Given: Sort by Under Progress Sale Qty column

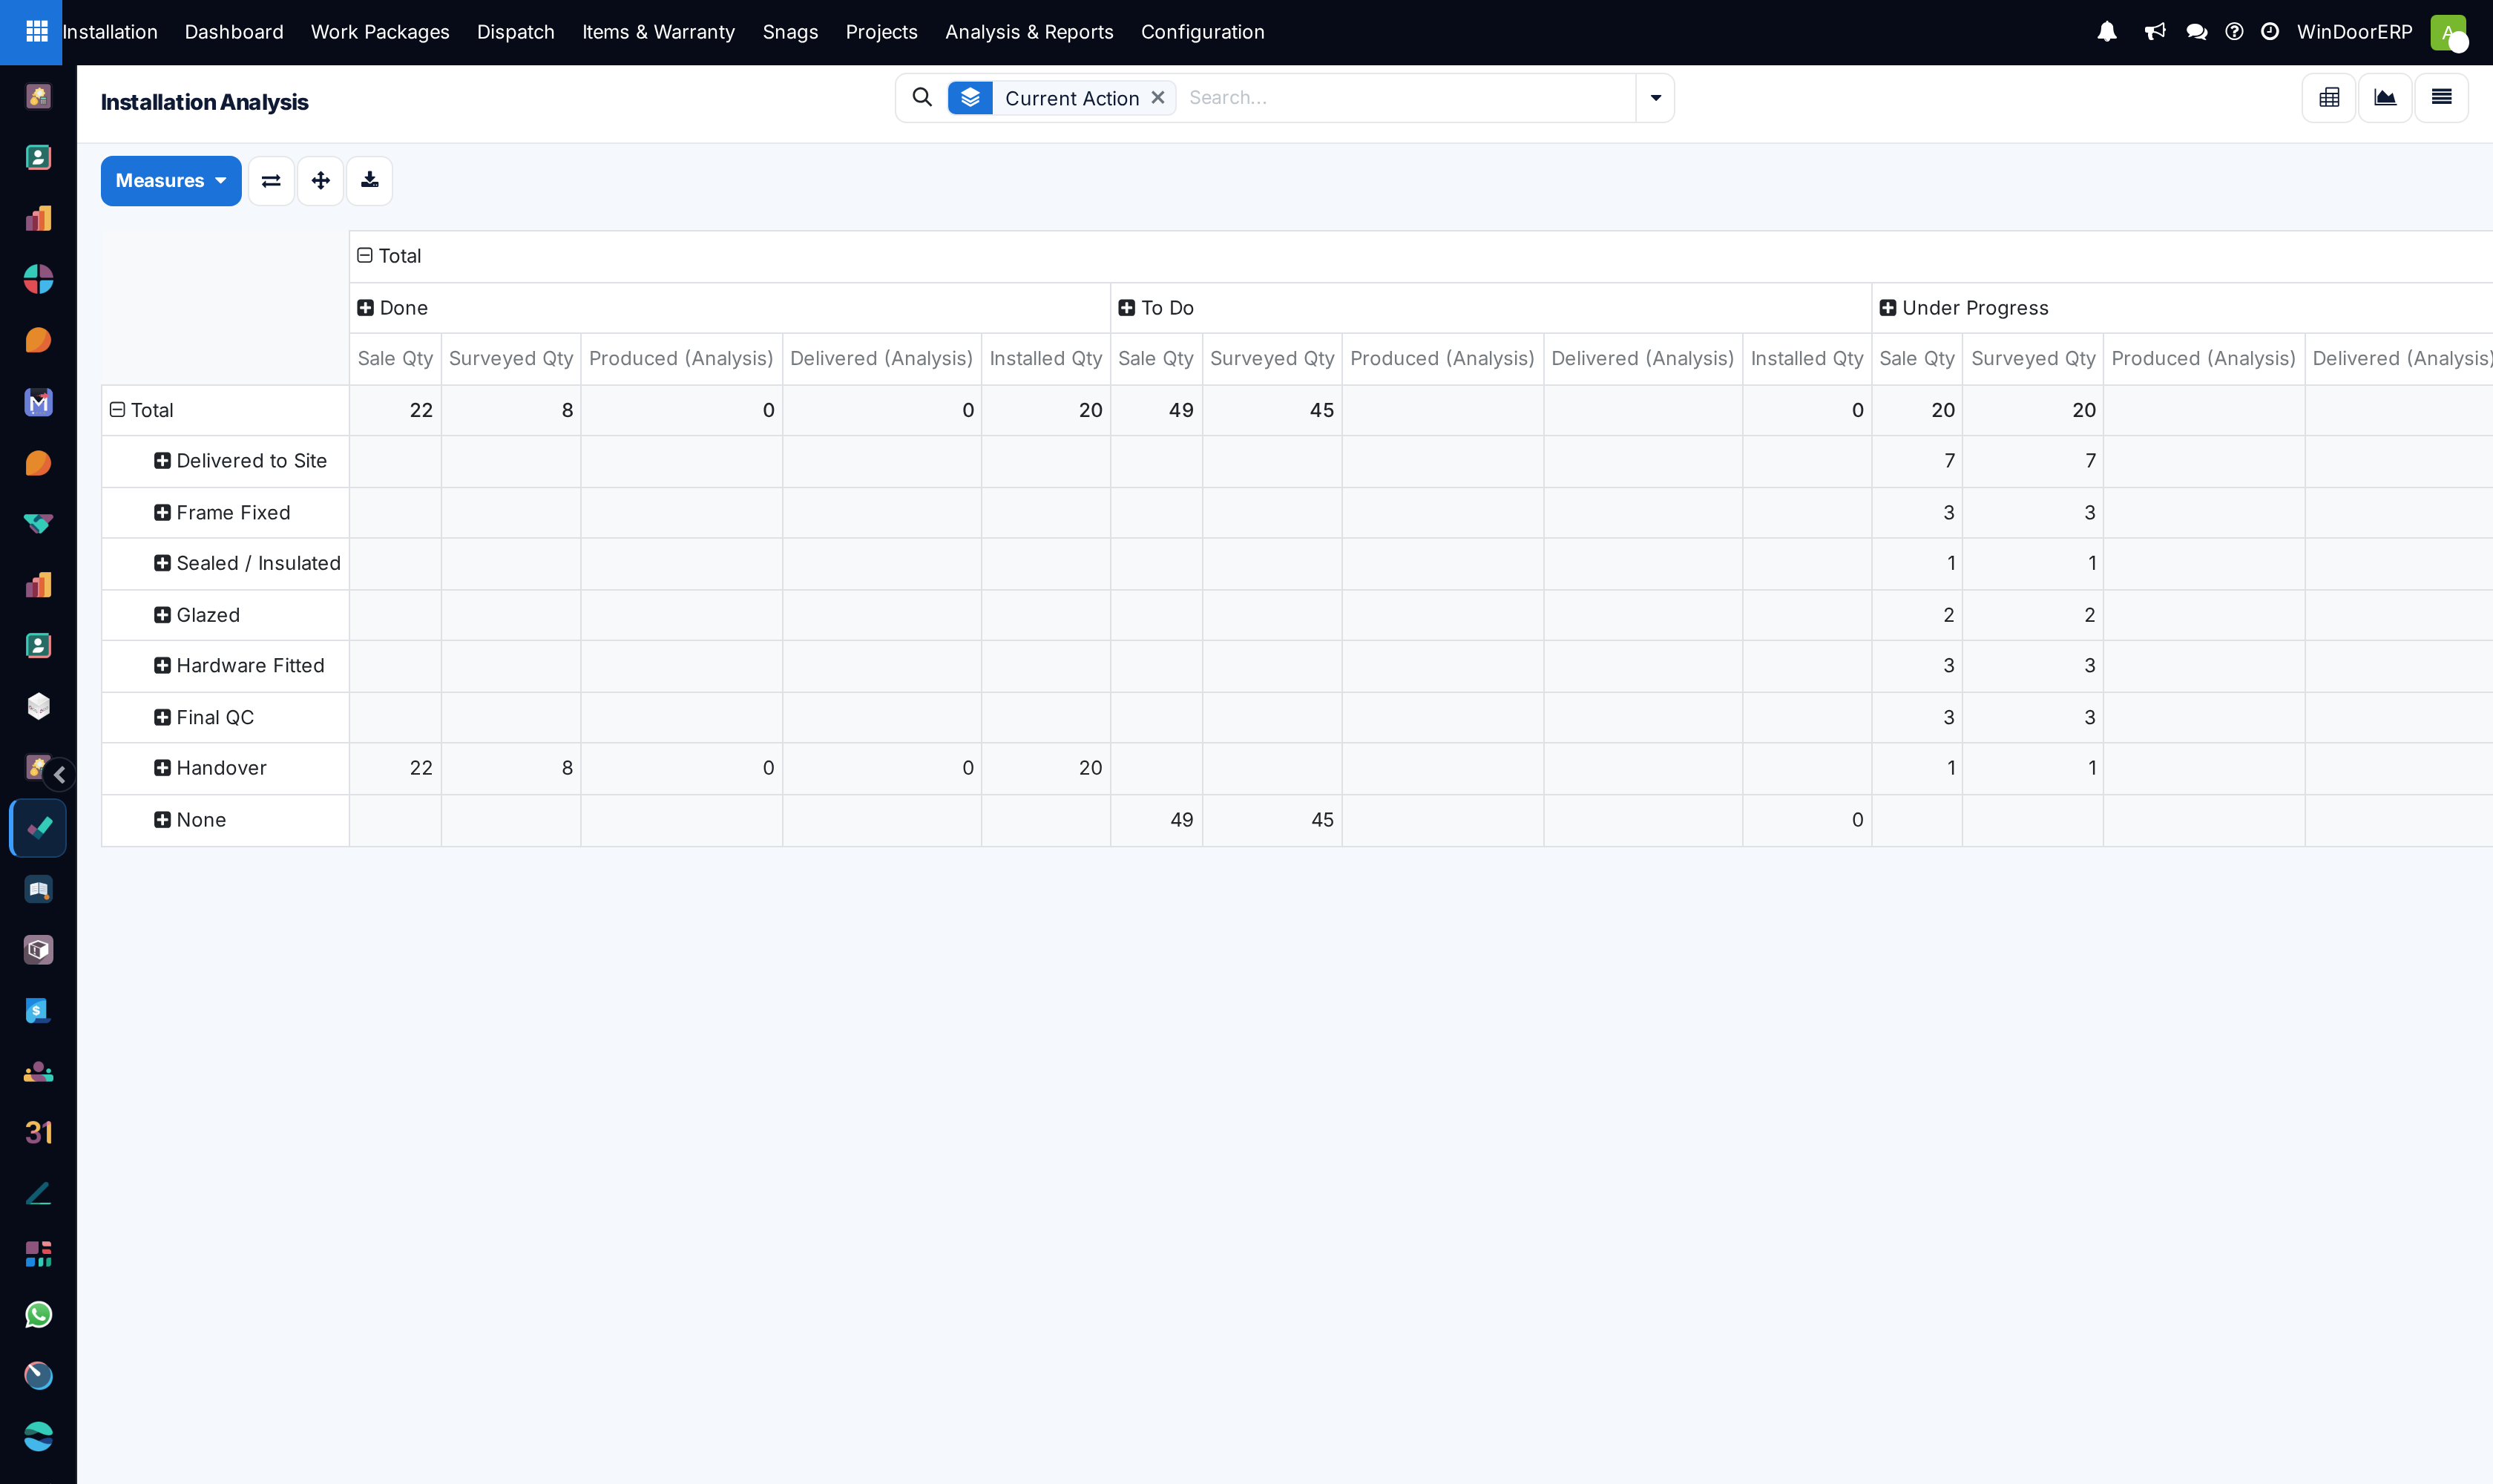Looking at the screenshot, I should pyautogui.click(x=1917, y=359).
